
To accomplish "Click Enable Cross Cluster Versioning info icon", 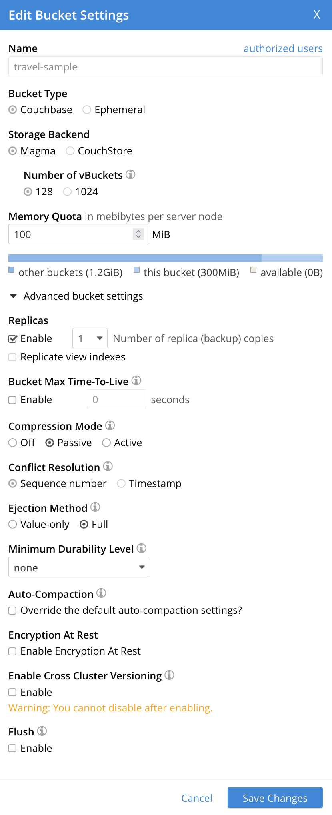I will [170, 675].
